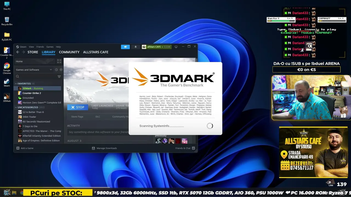
Task: Select Afterfall InSanity Extended Edition
Action: [x=38, y=136]
